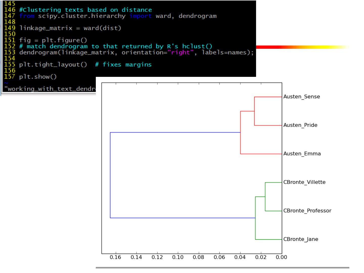This screenshot has height=273, width=364.
Task: Click the '#Clustering texts based on distance' comment
Action: click(85, 10)
